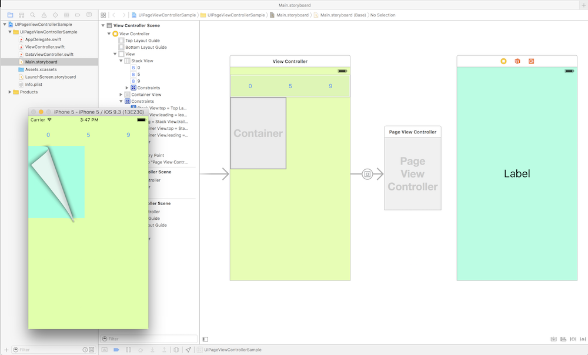This screenshot has height=355, width=588.
Task: Click the View Controller dock icon in Label scene
Action: pyautogui.click(x=503, y=61)
